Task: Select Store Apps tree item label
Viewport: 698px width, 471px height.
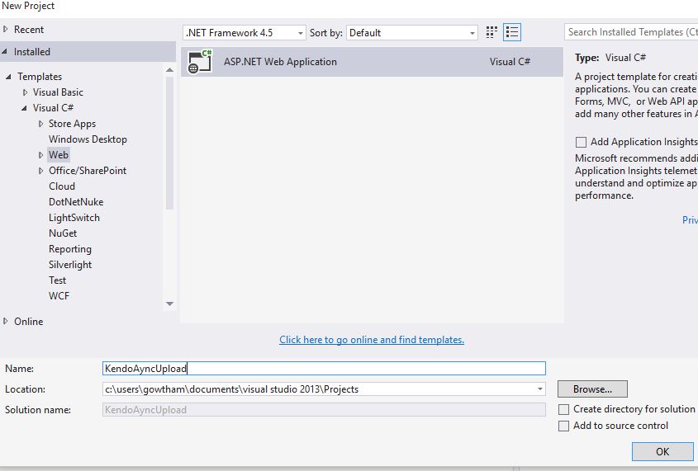Action: 72,124
